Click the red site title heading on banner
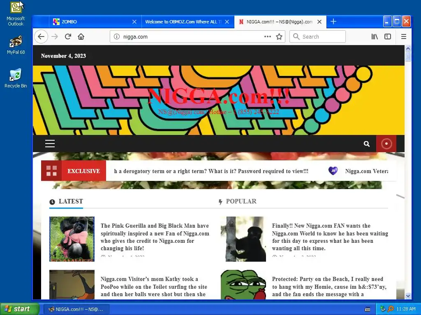Image resolution: width=421 pixels, height=315 pixels. 218,96
